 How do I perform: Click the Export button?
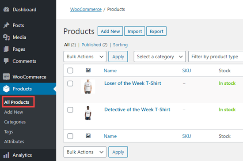156,31
